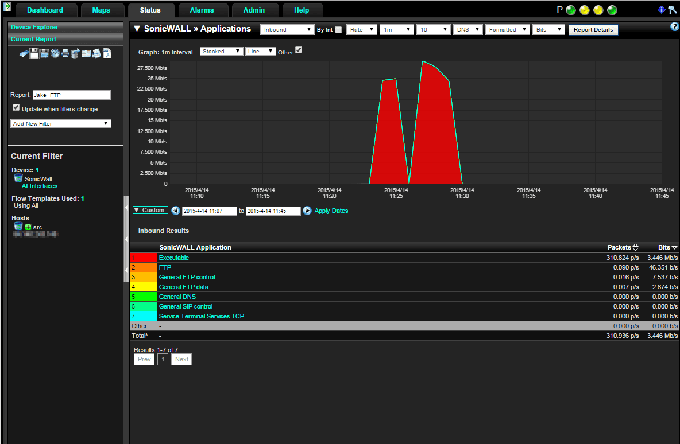Open the Inbound direction dropdown
Screen dimensions: 680x444
(287, 29)
